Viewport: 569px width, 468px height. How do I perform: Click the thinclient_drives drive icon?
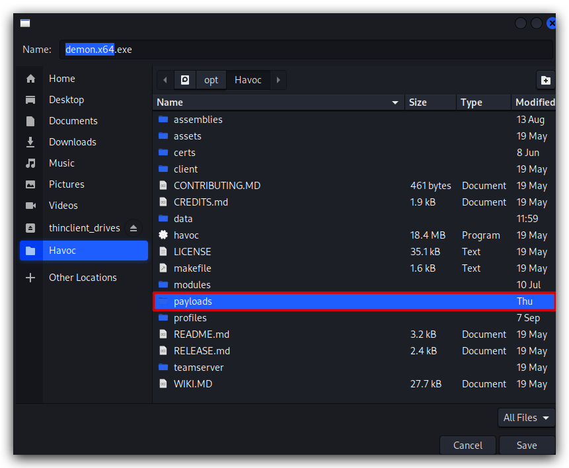pyautogui.click(x=30, y=228)
